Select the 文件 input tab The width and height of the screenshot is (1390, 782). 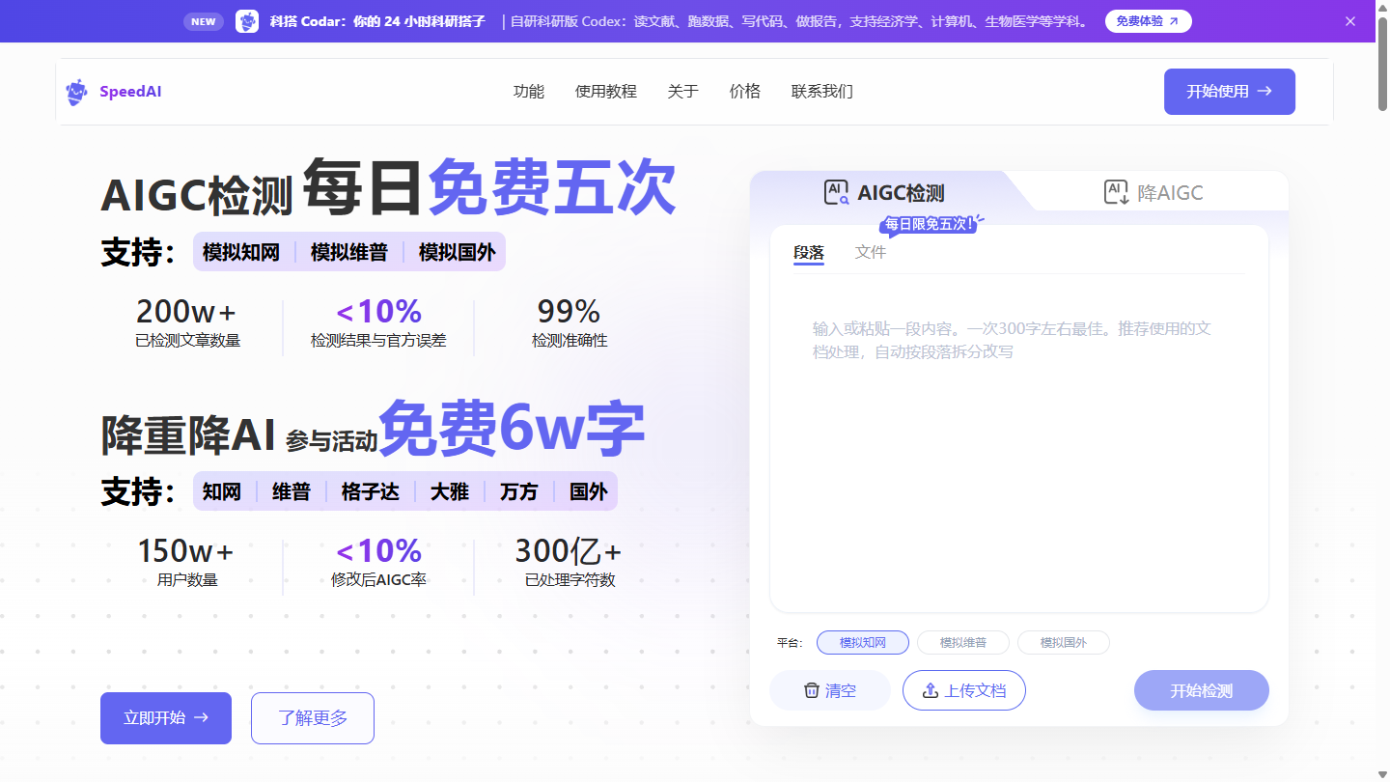[871, 253]
